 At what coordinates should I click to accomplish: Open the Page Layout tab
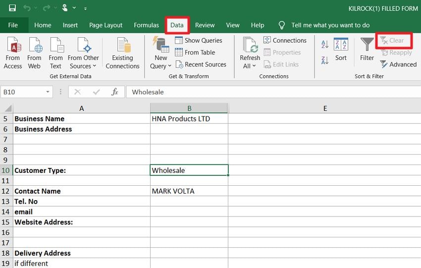pos(105,25)
